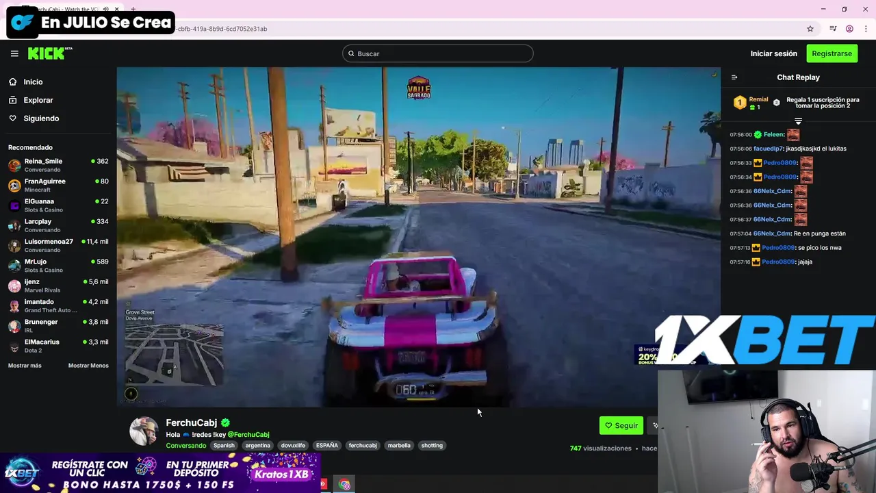The width and height of the screenshot is (876, 493).
Task: Open recommended channel Larcplay
Action: [58, 225]
